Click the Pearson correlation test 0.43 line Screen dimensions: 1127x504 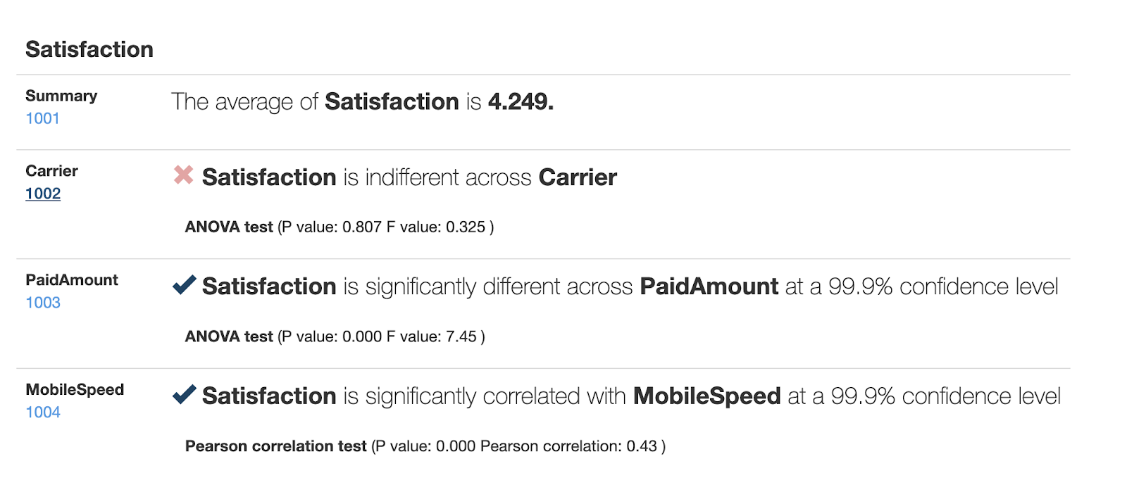pyautogui.click(x=425, y=446)
